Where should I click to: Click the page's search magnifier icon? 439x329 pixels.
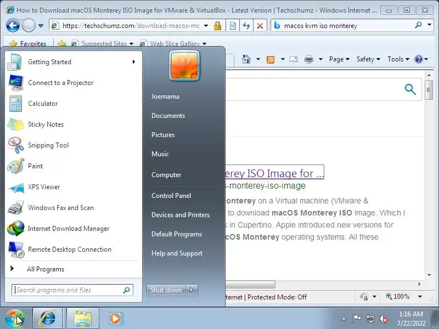[x=410, y=89]
